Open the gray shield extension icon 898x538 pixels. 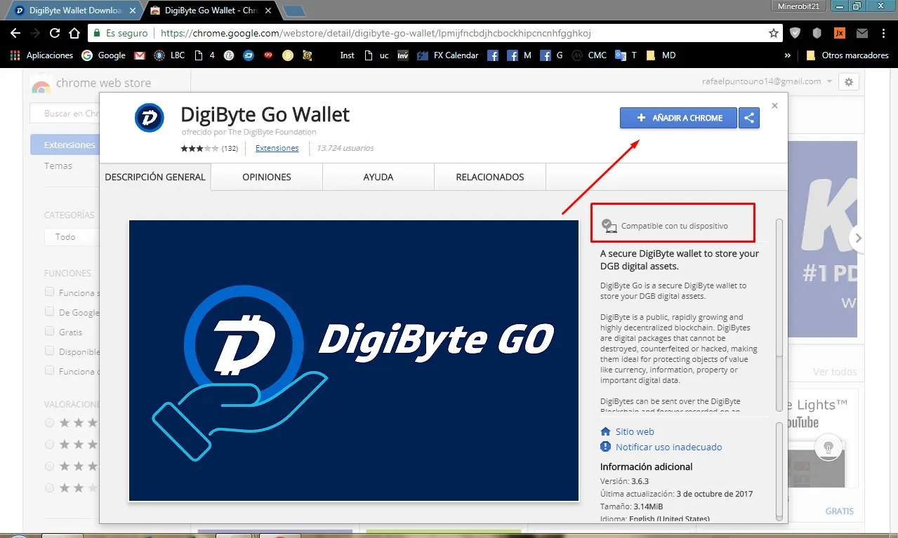click(x=817, y=33)
